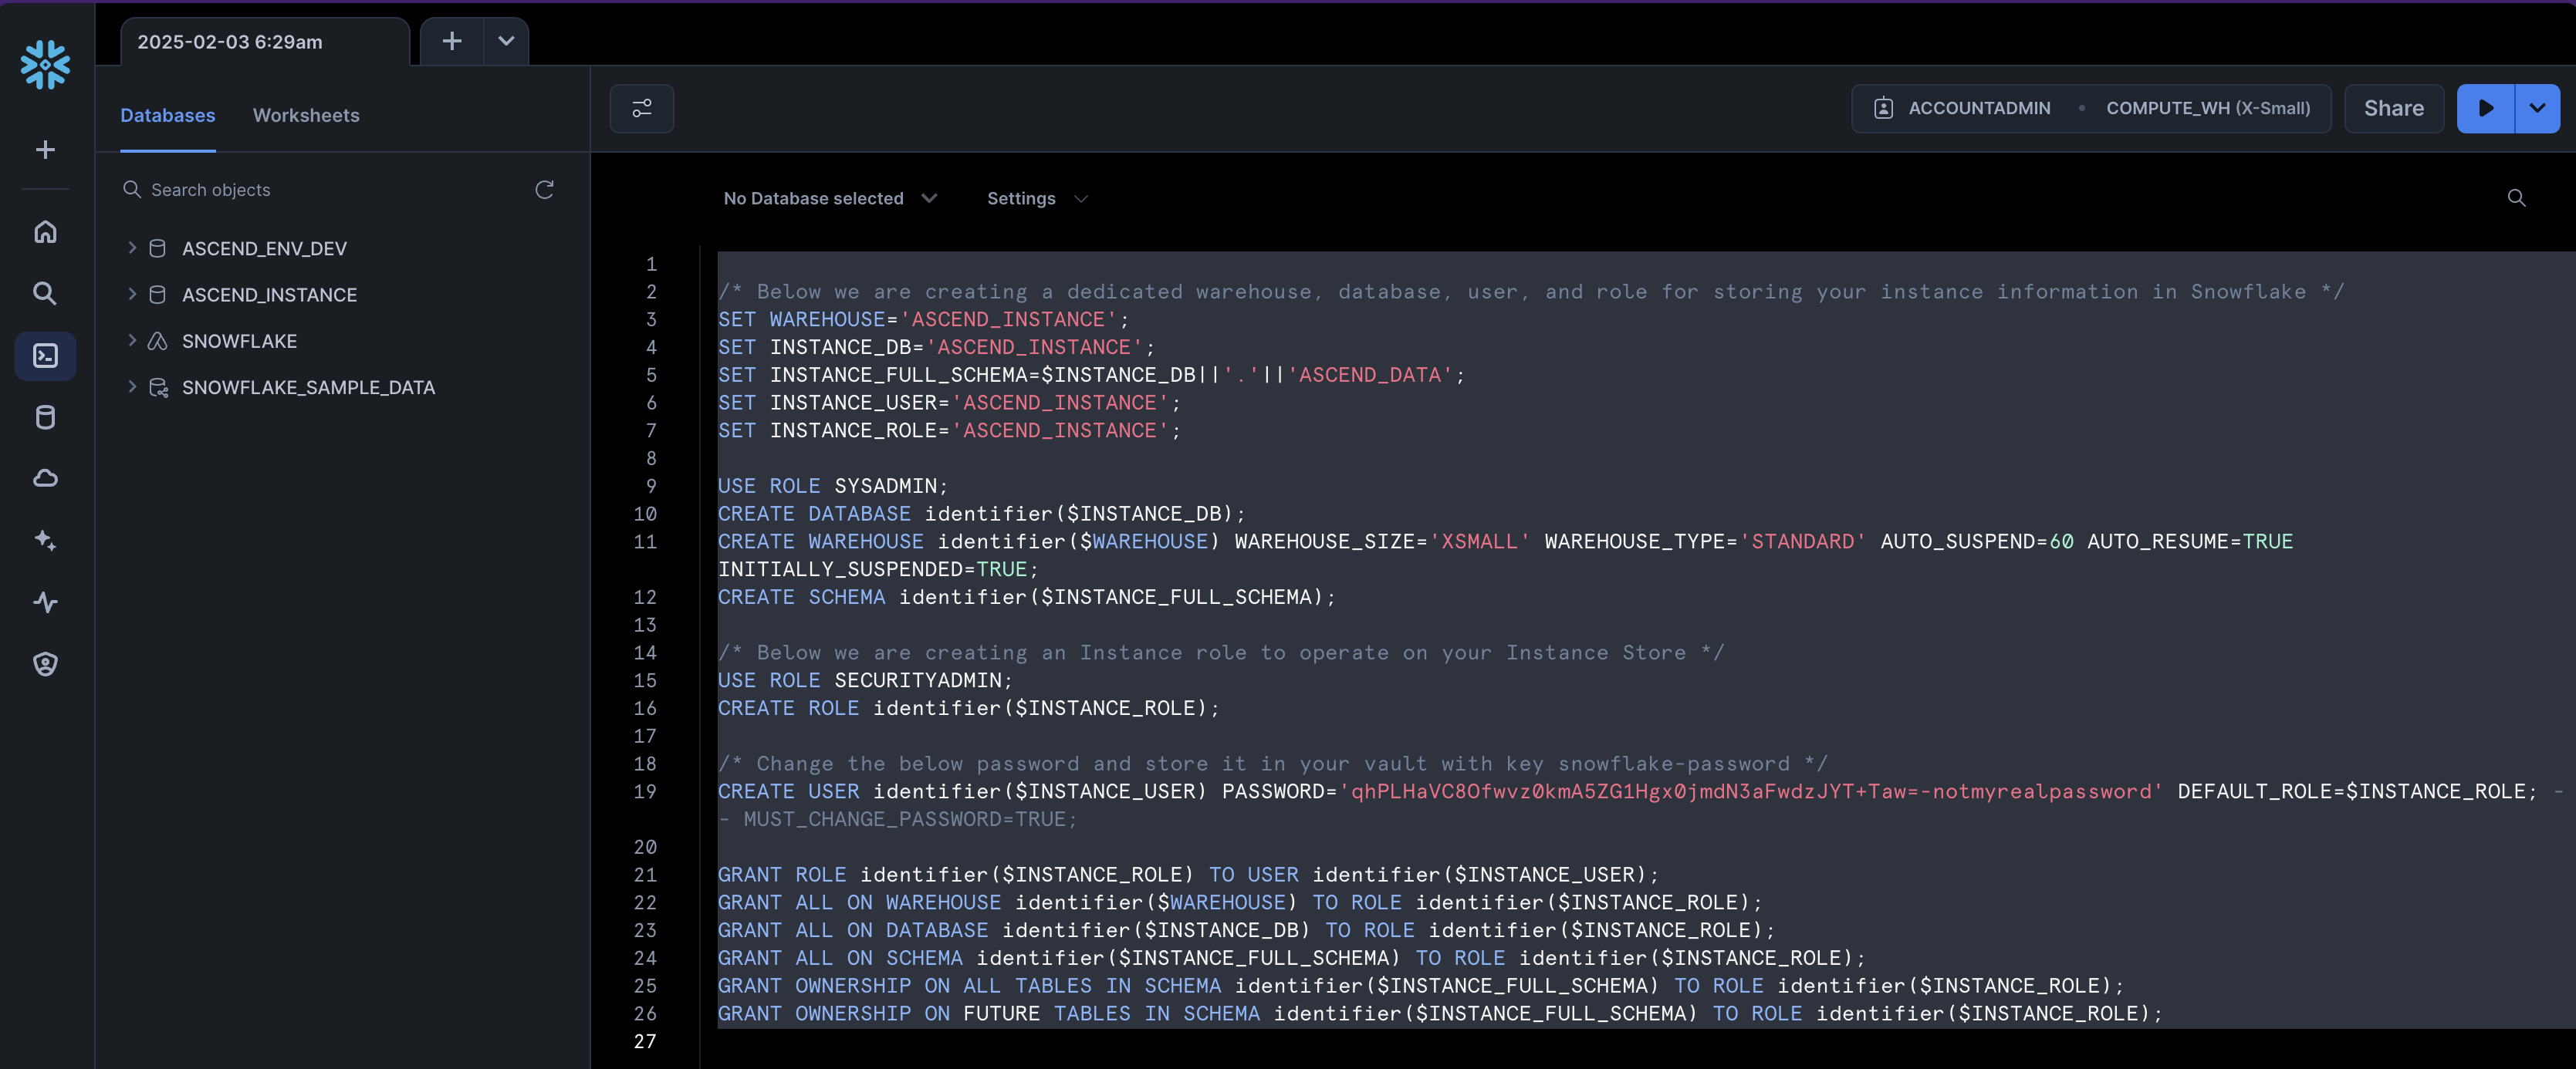Select the 2025-02-03 6:29am worksheet tab
This screenshot has height=1069, width=2576.
(230, 42)
